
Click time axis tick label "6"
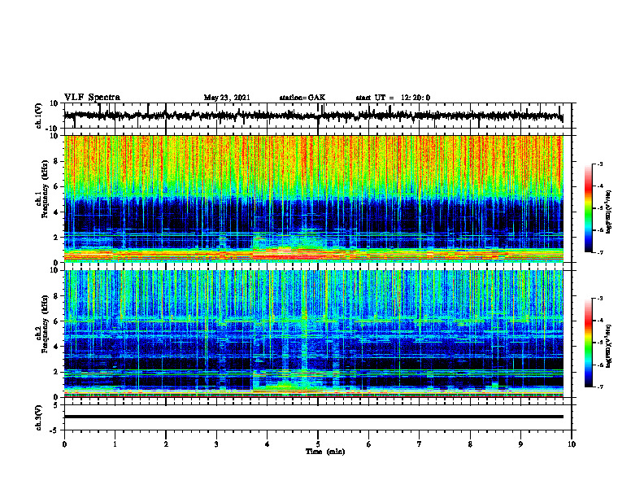(369, 444)
